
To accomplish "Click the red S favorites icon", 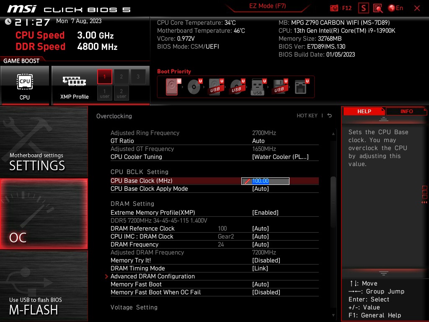I will 363,8.
